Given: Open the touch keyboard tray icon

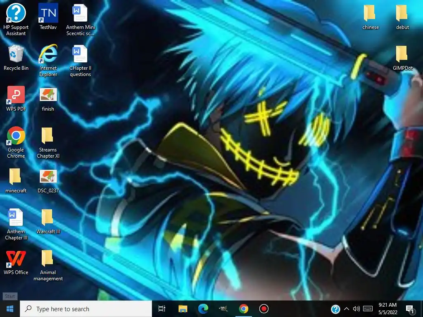Looking at the screenshot, I should pyautogui.click(x=368, y=309).
